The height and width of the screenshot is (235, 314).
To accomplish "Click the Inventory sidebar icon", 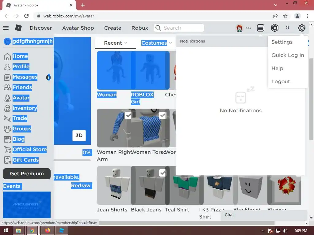I will [7, 108].
